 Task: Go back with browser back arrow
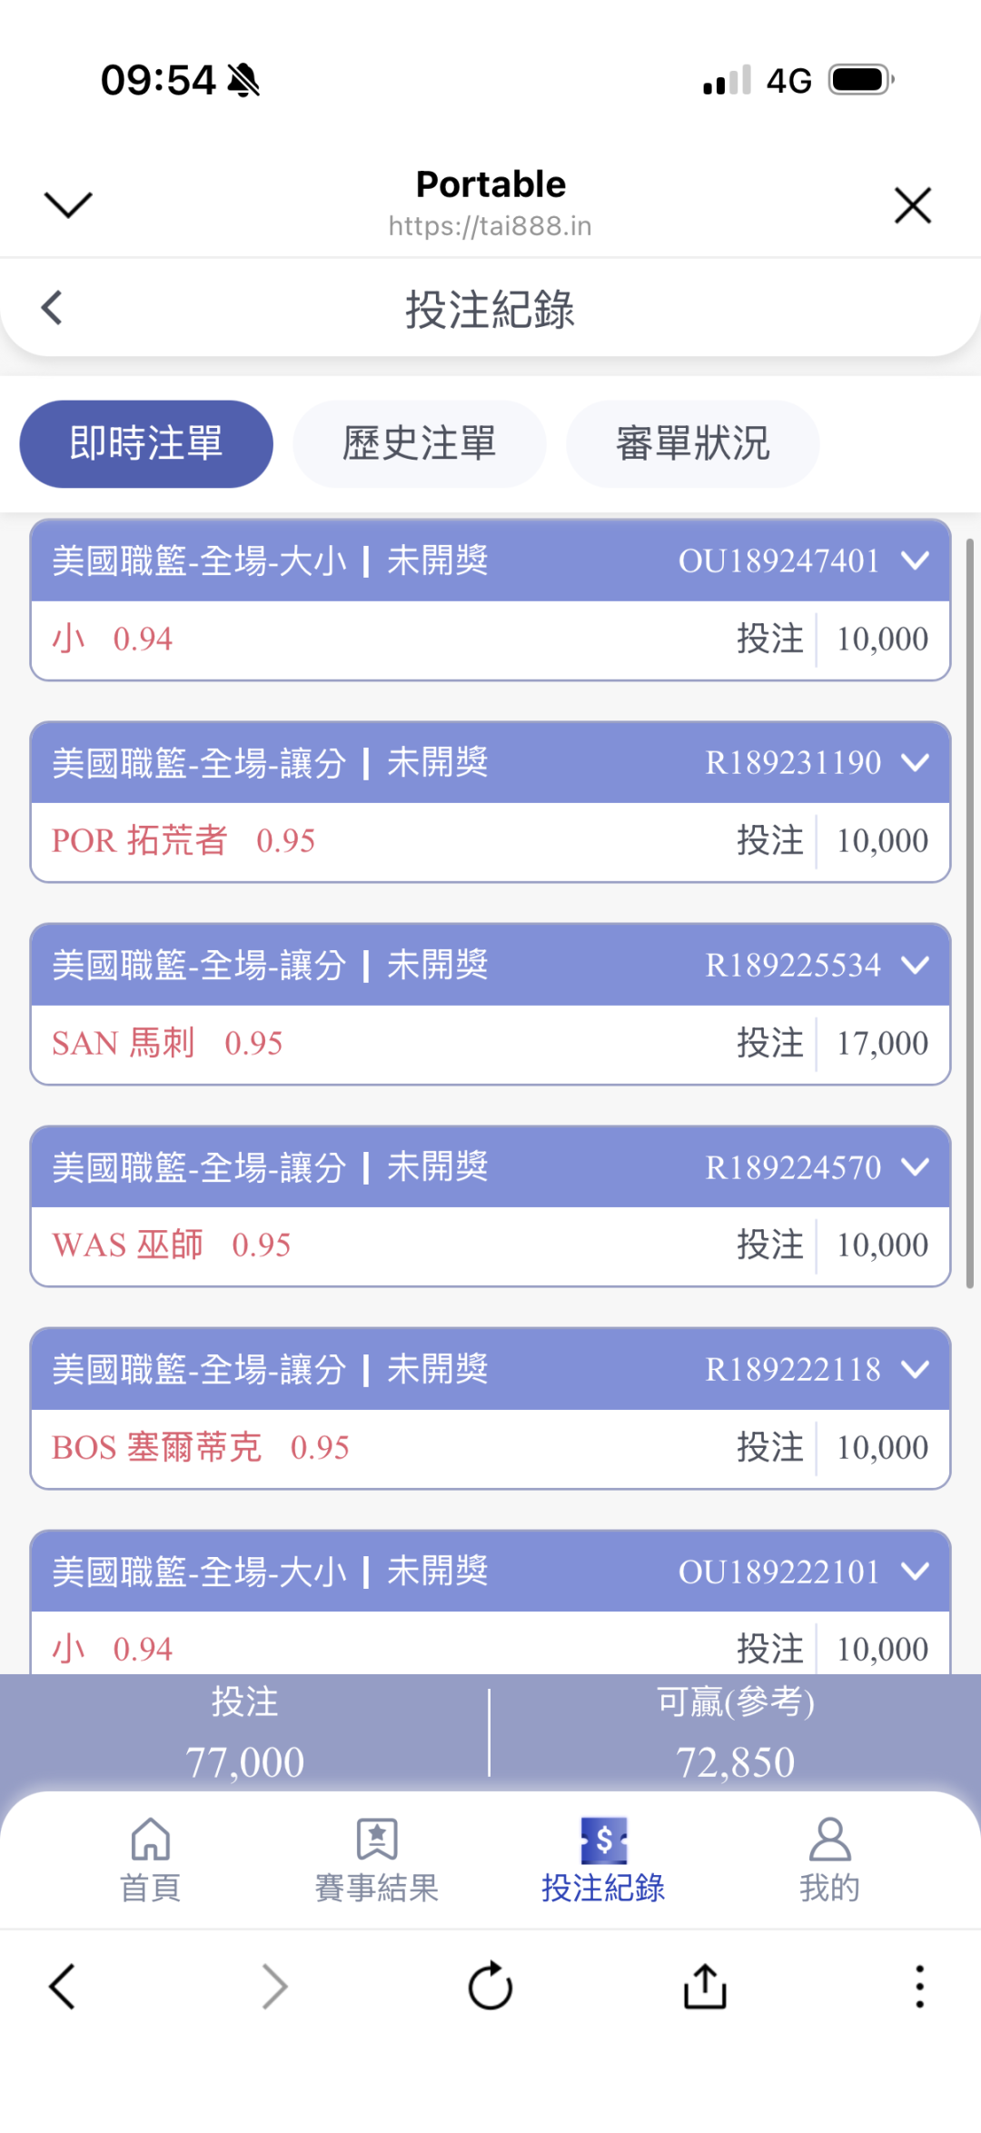(x=62, y=1986)
